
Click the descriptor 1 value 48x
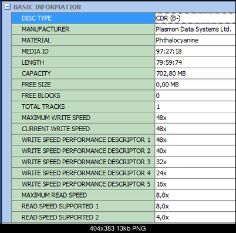(161, 140)
